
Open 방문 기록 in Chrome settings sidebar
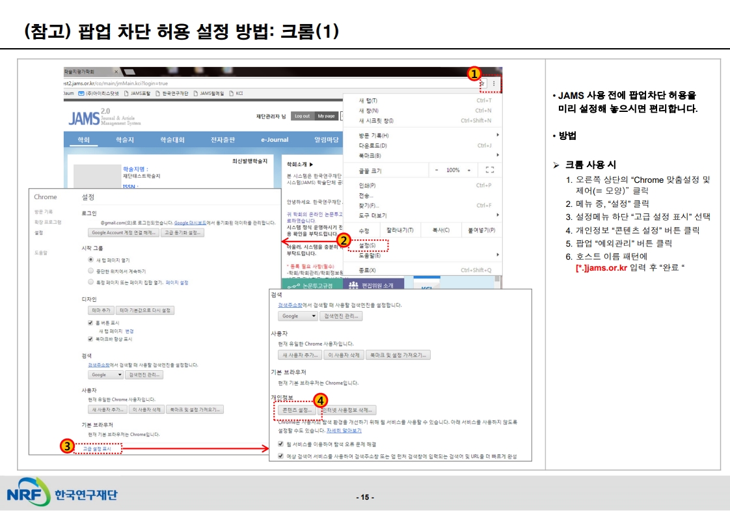pos(44,212)
